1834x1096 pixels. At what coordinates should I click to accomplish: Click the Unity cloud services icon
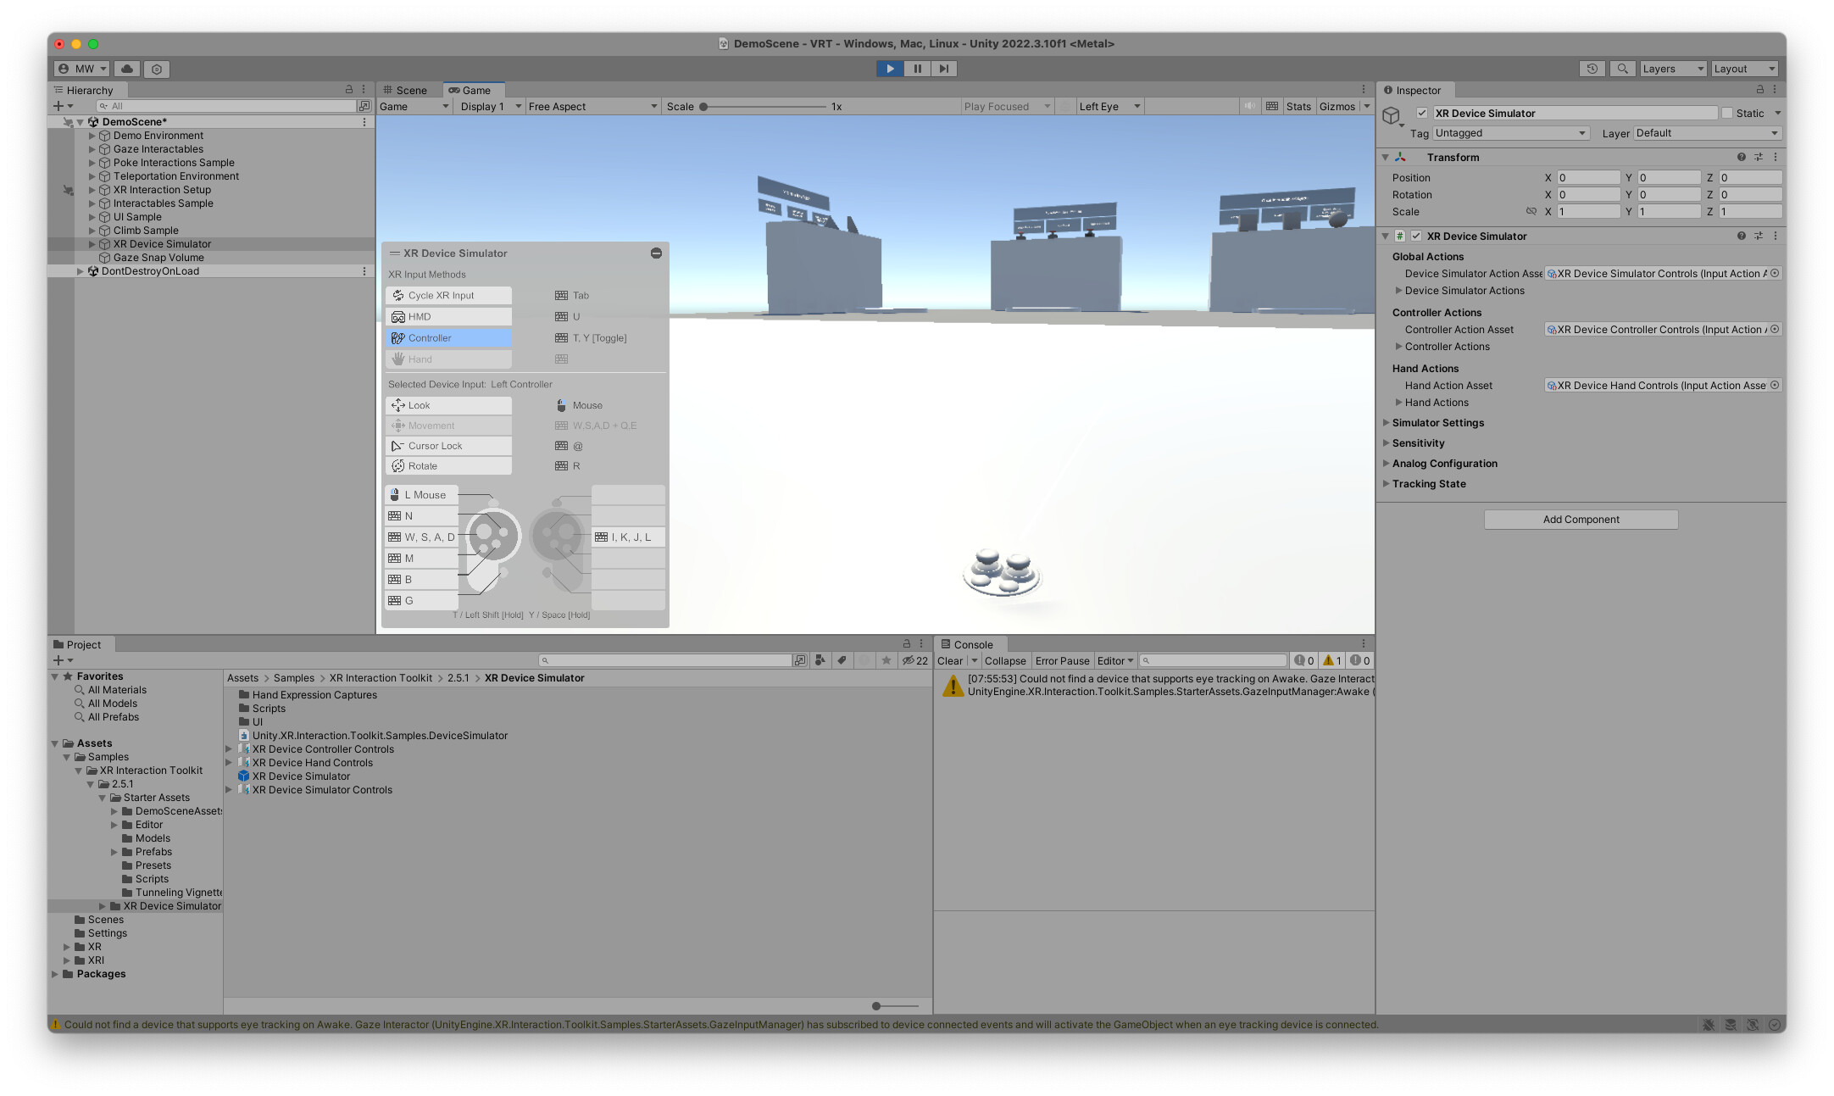[x=127, y=69]
